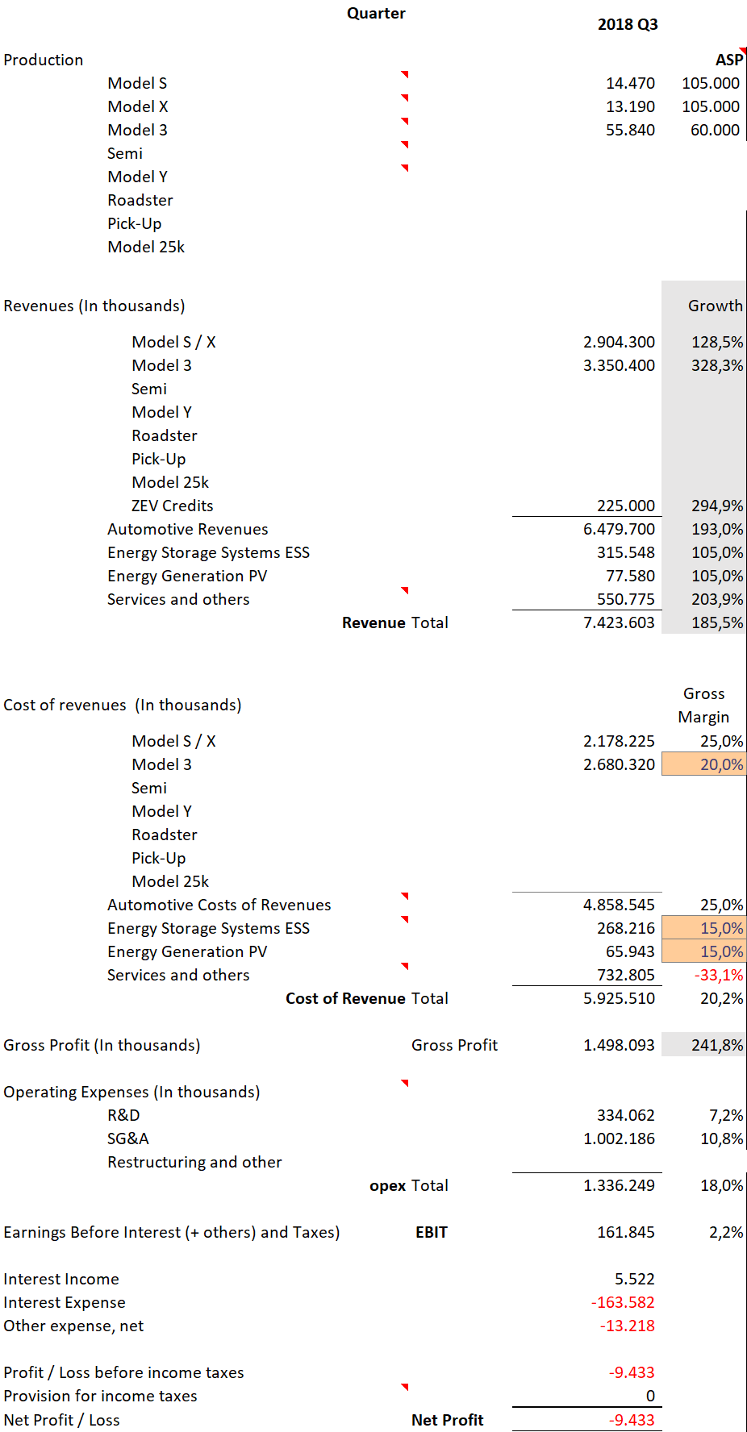
Task: Select Provision for income taxes value 0
Action: pos(650,1396)
